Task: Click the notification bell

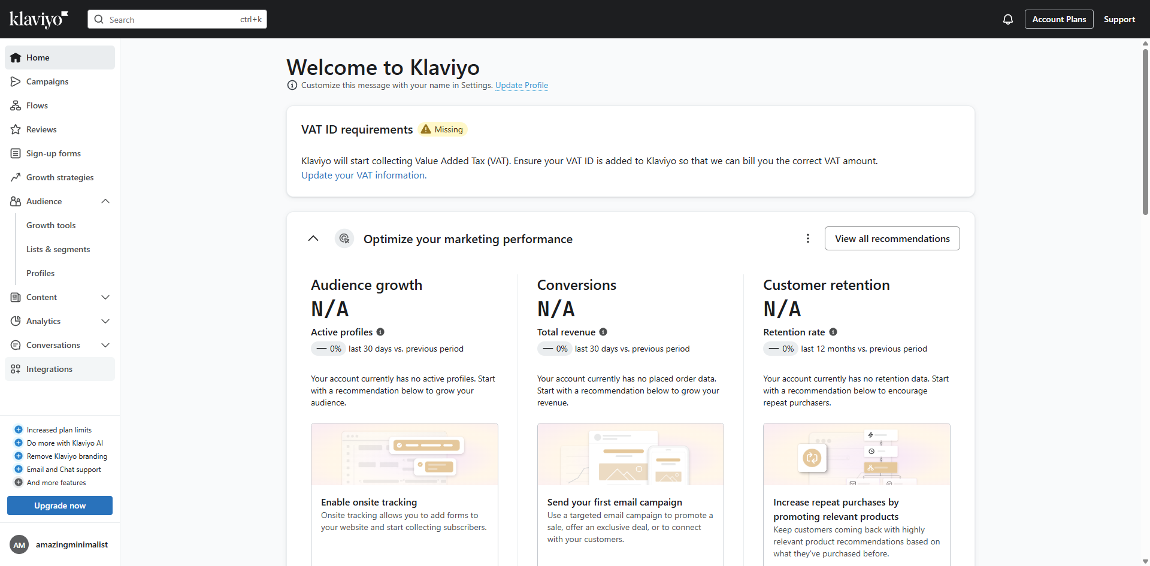Action: tap(1007, 19)
